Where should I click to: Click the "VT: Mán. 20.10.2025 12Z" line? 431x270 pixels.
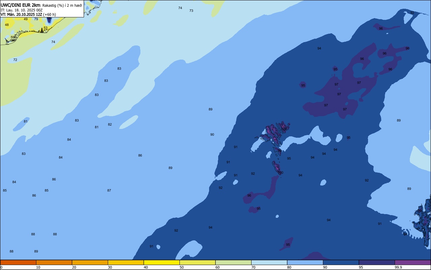coord(21,14)
